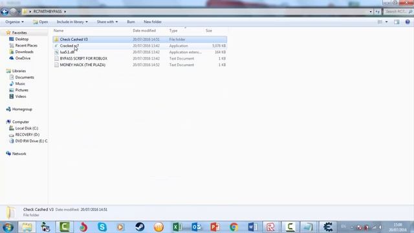Create a New folder
The height and width of the screenshot is (233, 414).
point(153,22)
